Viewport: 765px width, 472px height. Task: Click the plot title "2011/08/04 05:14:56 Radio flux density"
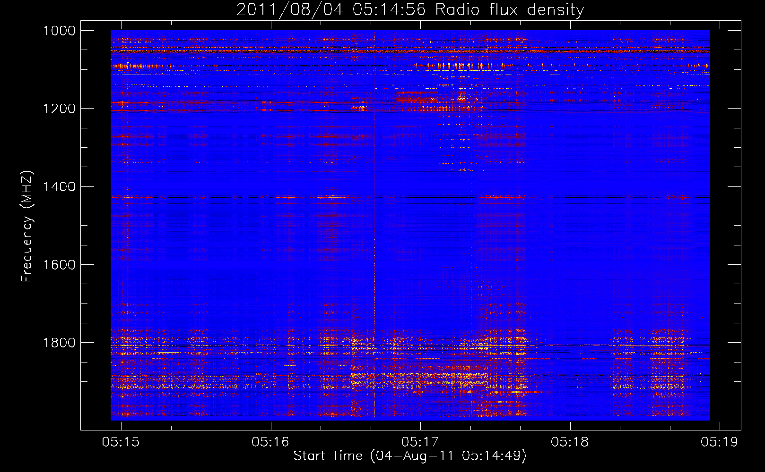[410, 10]
